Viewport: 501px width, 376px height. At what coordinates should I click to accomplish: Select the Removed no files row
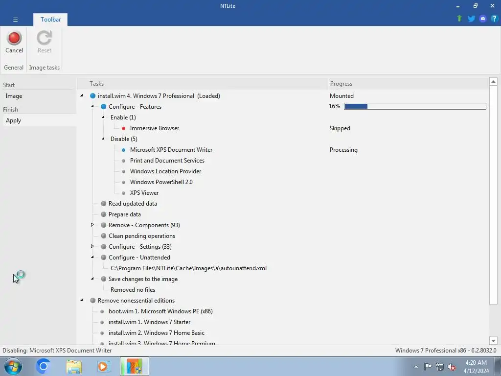pyautogui.click(x=133, y=290)
